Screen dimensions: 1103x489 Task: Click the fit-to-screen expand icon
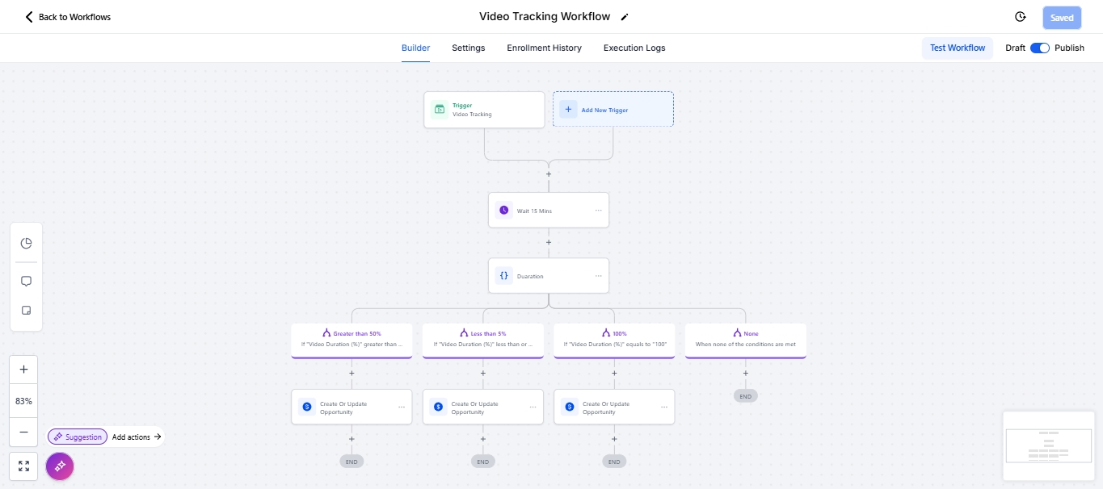click(23, 466)
